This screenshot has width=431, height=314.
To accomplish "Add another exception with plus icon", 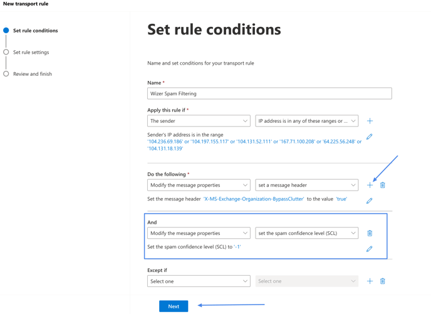I will click(x=370, y=281).
